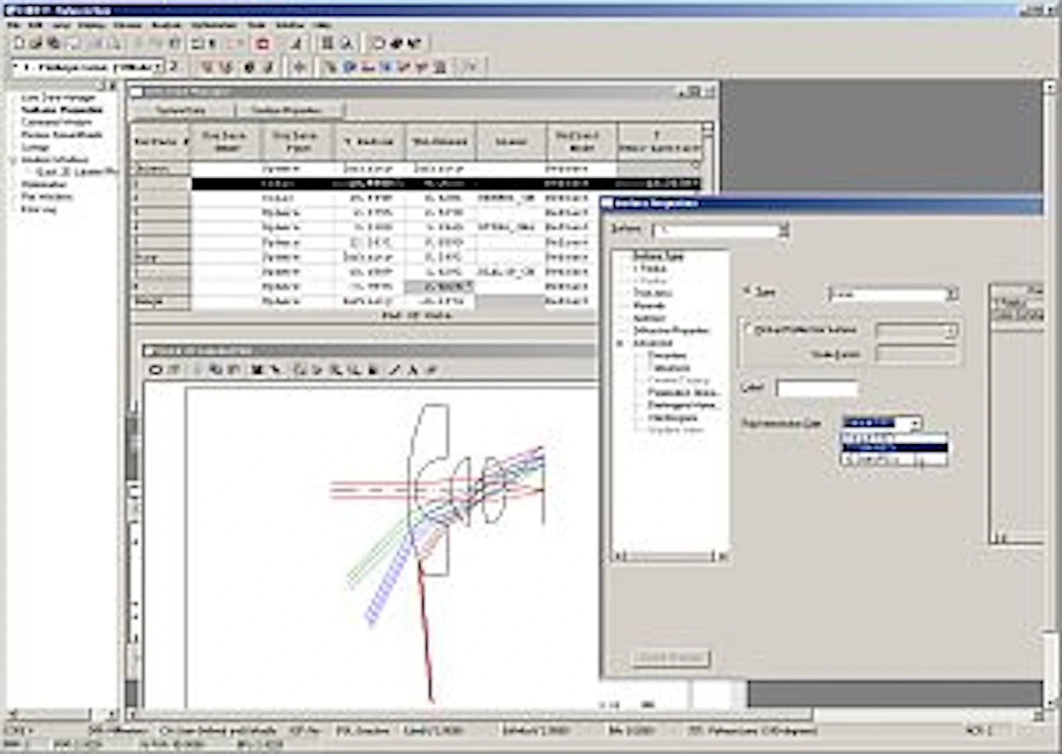Click the black ellipse icon in plot window toolbar
Viewport: 1062px width, 754px height.
pyautogui.click(x=156, y=370)
